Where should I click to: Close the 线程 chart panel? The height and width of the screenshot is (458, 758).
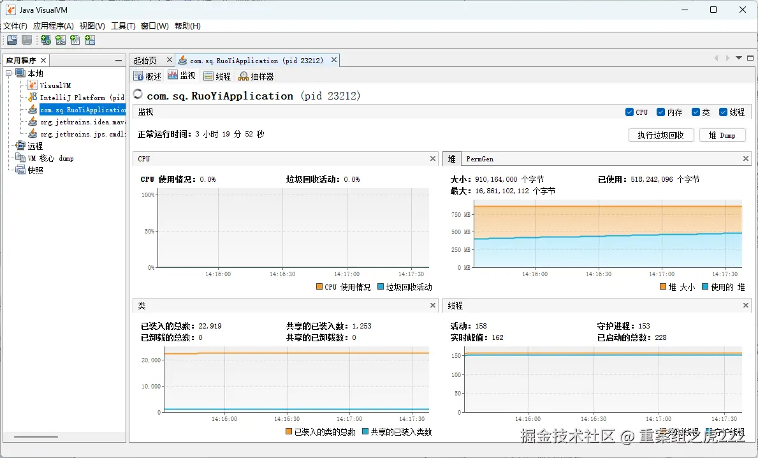(x=745, y=305)
